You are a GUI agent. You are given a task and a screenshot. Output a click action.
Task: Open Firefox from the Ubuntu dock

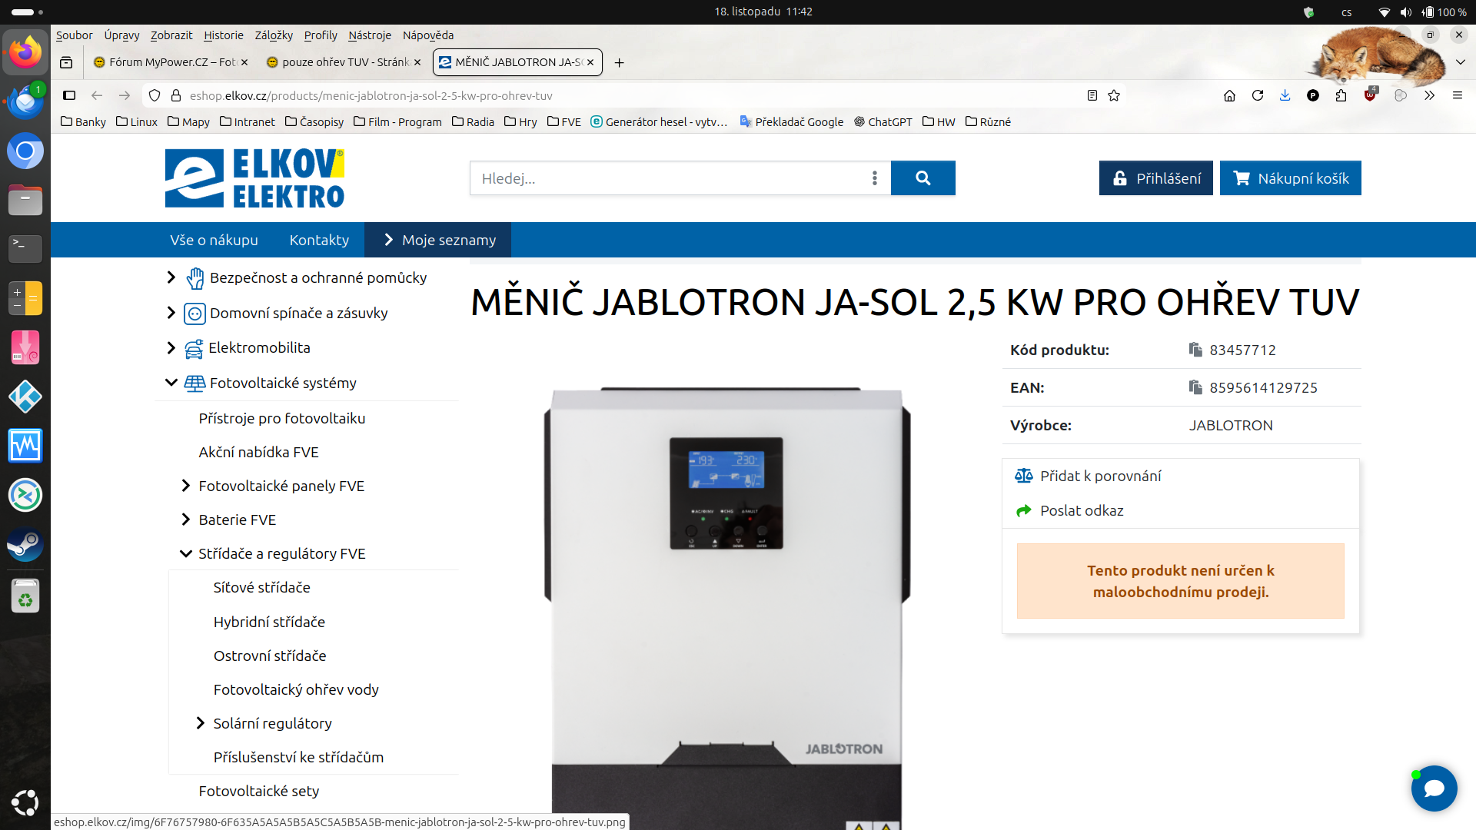pyautogui.click(x=25, y=52)
